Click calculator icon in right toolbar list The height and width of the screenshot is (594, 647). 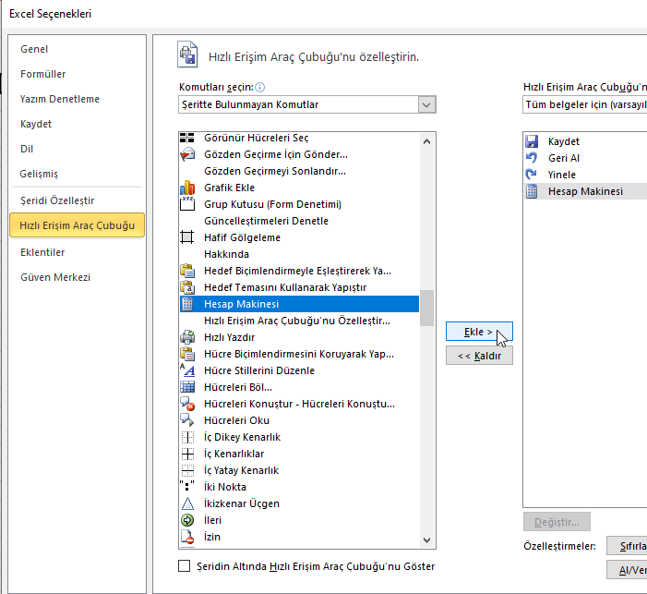532,191
